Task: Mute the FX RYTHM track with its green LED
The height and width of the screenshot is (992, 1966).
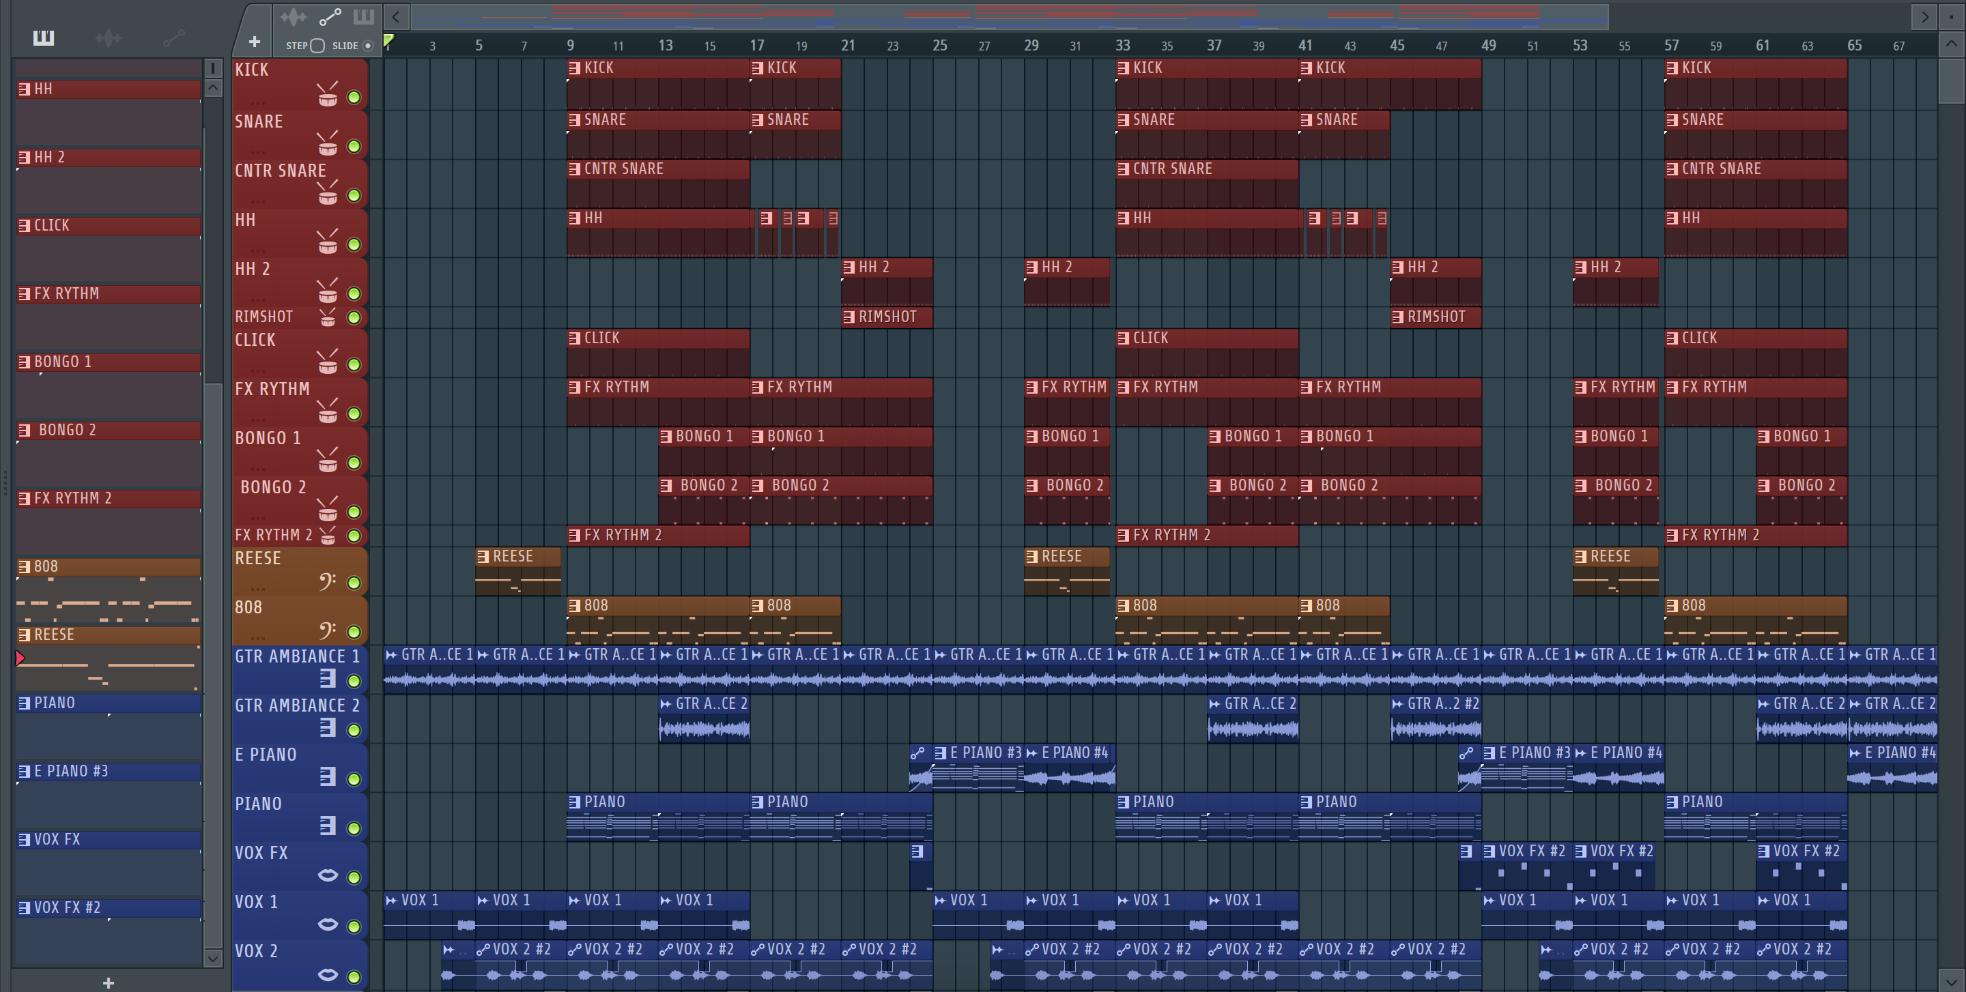Action: [x=354, y=414]
